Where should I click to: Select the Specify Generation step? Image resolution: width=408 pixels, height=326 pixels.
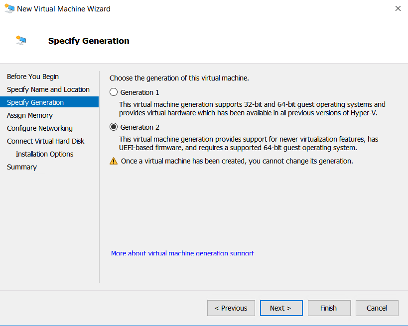pyautogui.click(x=35, y=102)
